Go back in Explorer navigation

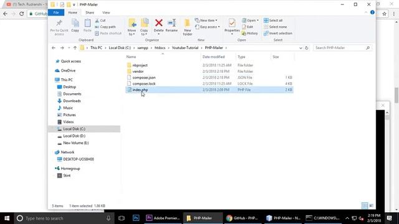click(x=54, y=48)
